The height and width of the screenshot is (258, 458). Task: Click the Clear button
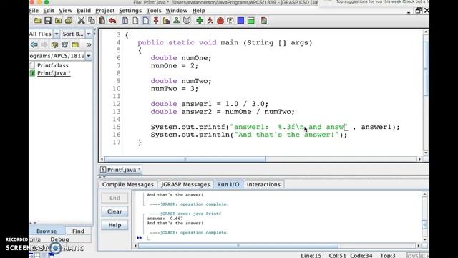click(x=114, y=211)
